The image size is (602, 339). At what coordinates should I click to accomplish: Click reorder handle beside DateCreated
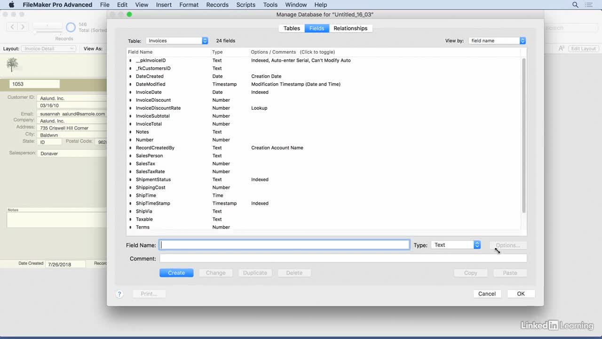point(131,76)
